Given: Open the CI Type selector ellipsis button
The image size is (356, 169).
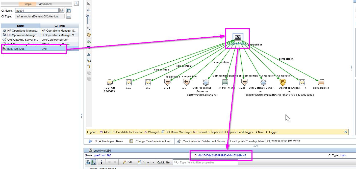Looking at the screenshot, I should click(x=69, y=16).
